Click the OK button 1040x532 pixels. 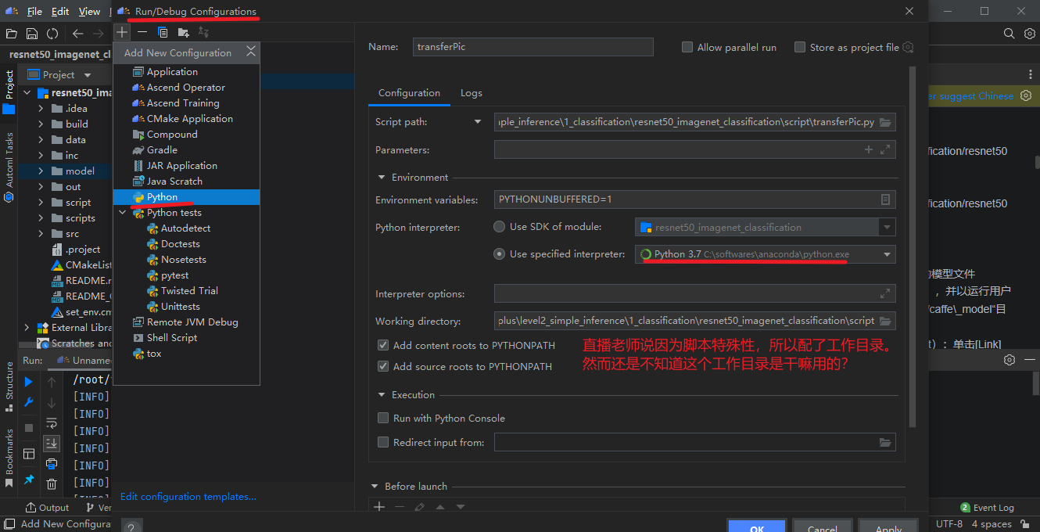(x=756, y=526)
